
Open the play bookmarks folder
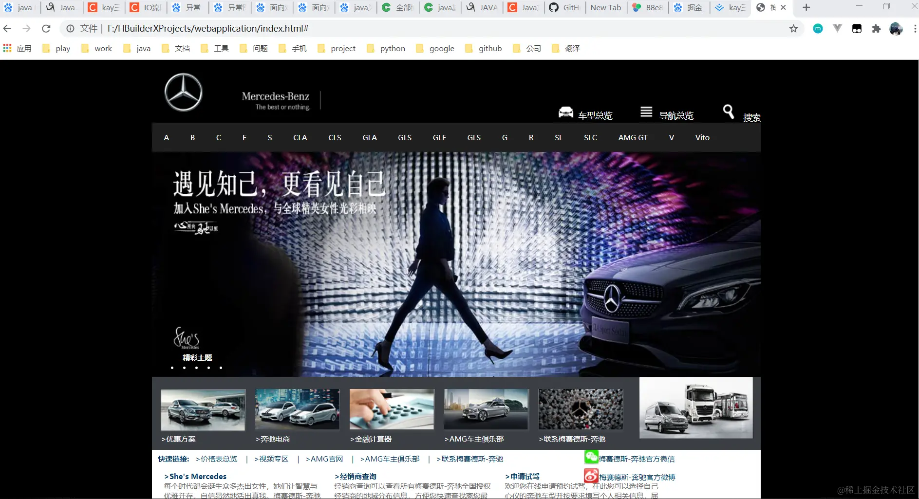click(57, 48)
